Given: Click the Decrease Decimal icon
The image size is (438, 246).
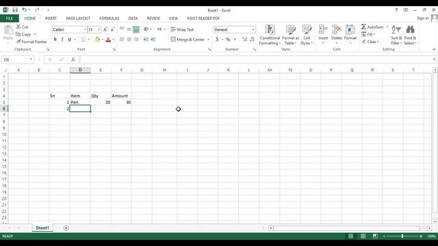Looking at the screenshot, I should point(252,40).
